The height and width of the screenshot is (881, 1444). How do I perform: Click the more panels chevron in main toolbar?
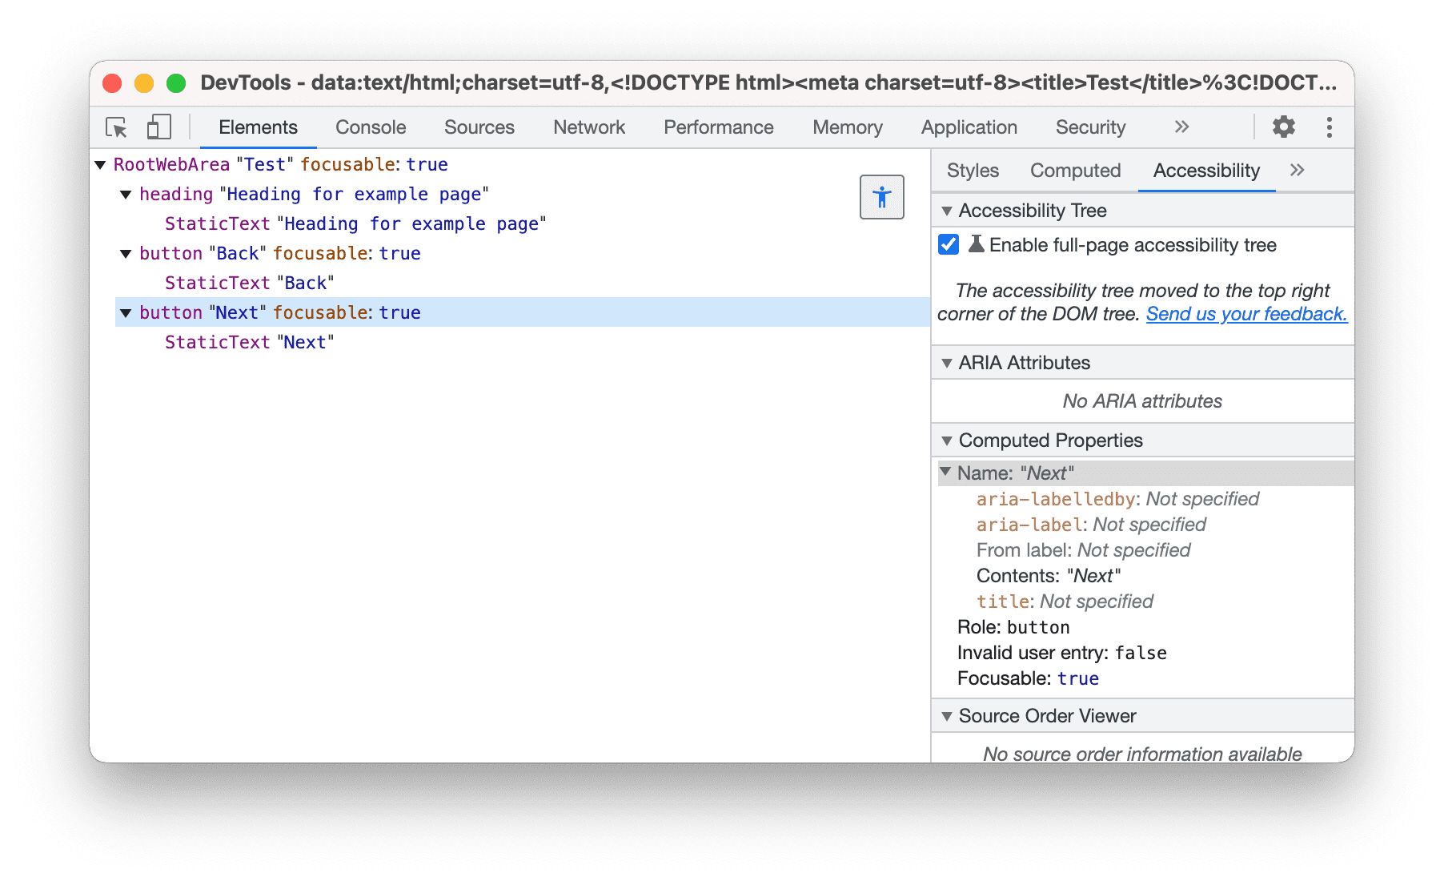coord(1181,127)
